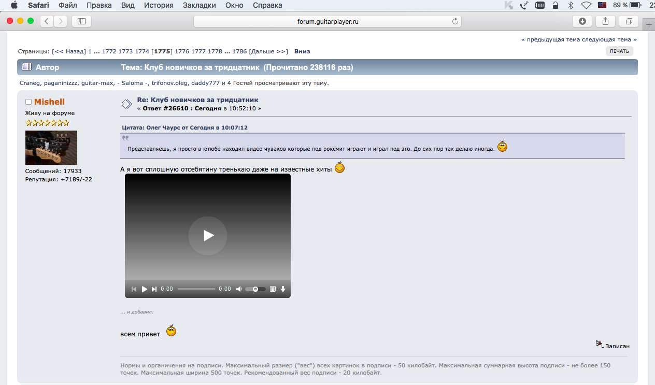655x385 pixels.
Task: Open the История menu
Action: coord(159,5)
